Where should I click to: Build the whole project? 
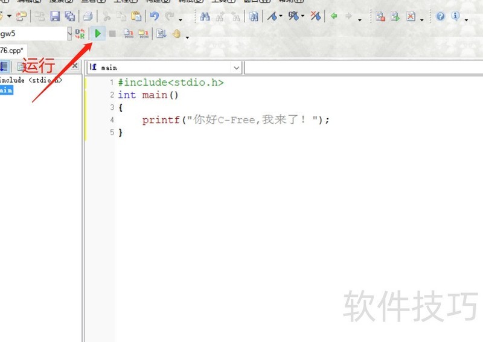coord(143,34)
